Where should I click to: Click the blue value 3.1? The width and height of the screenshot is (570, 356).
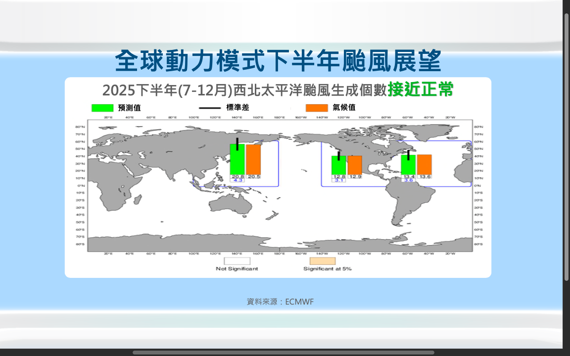point(339,180)
